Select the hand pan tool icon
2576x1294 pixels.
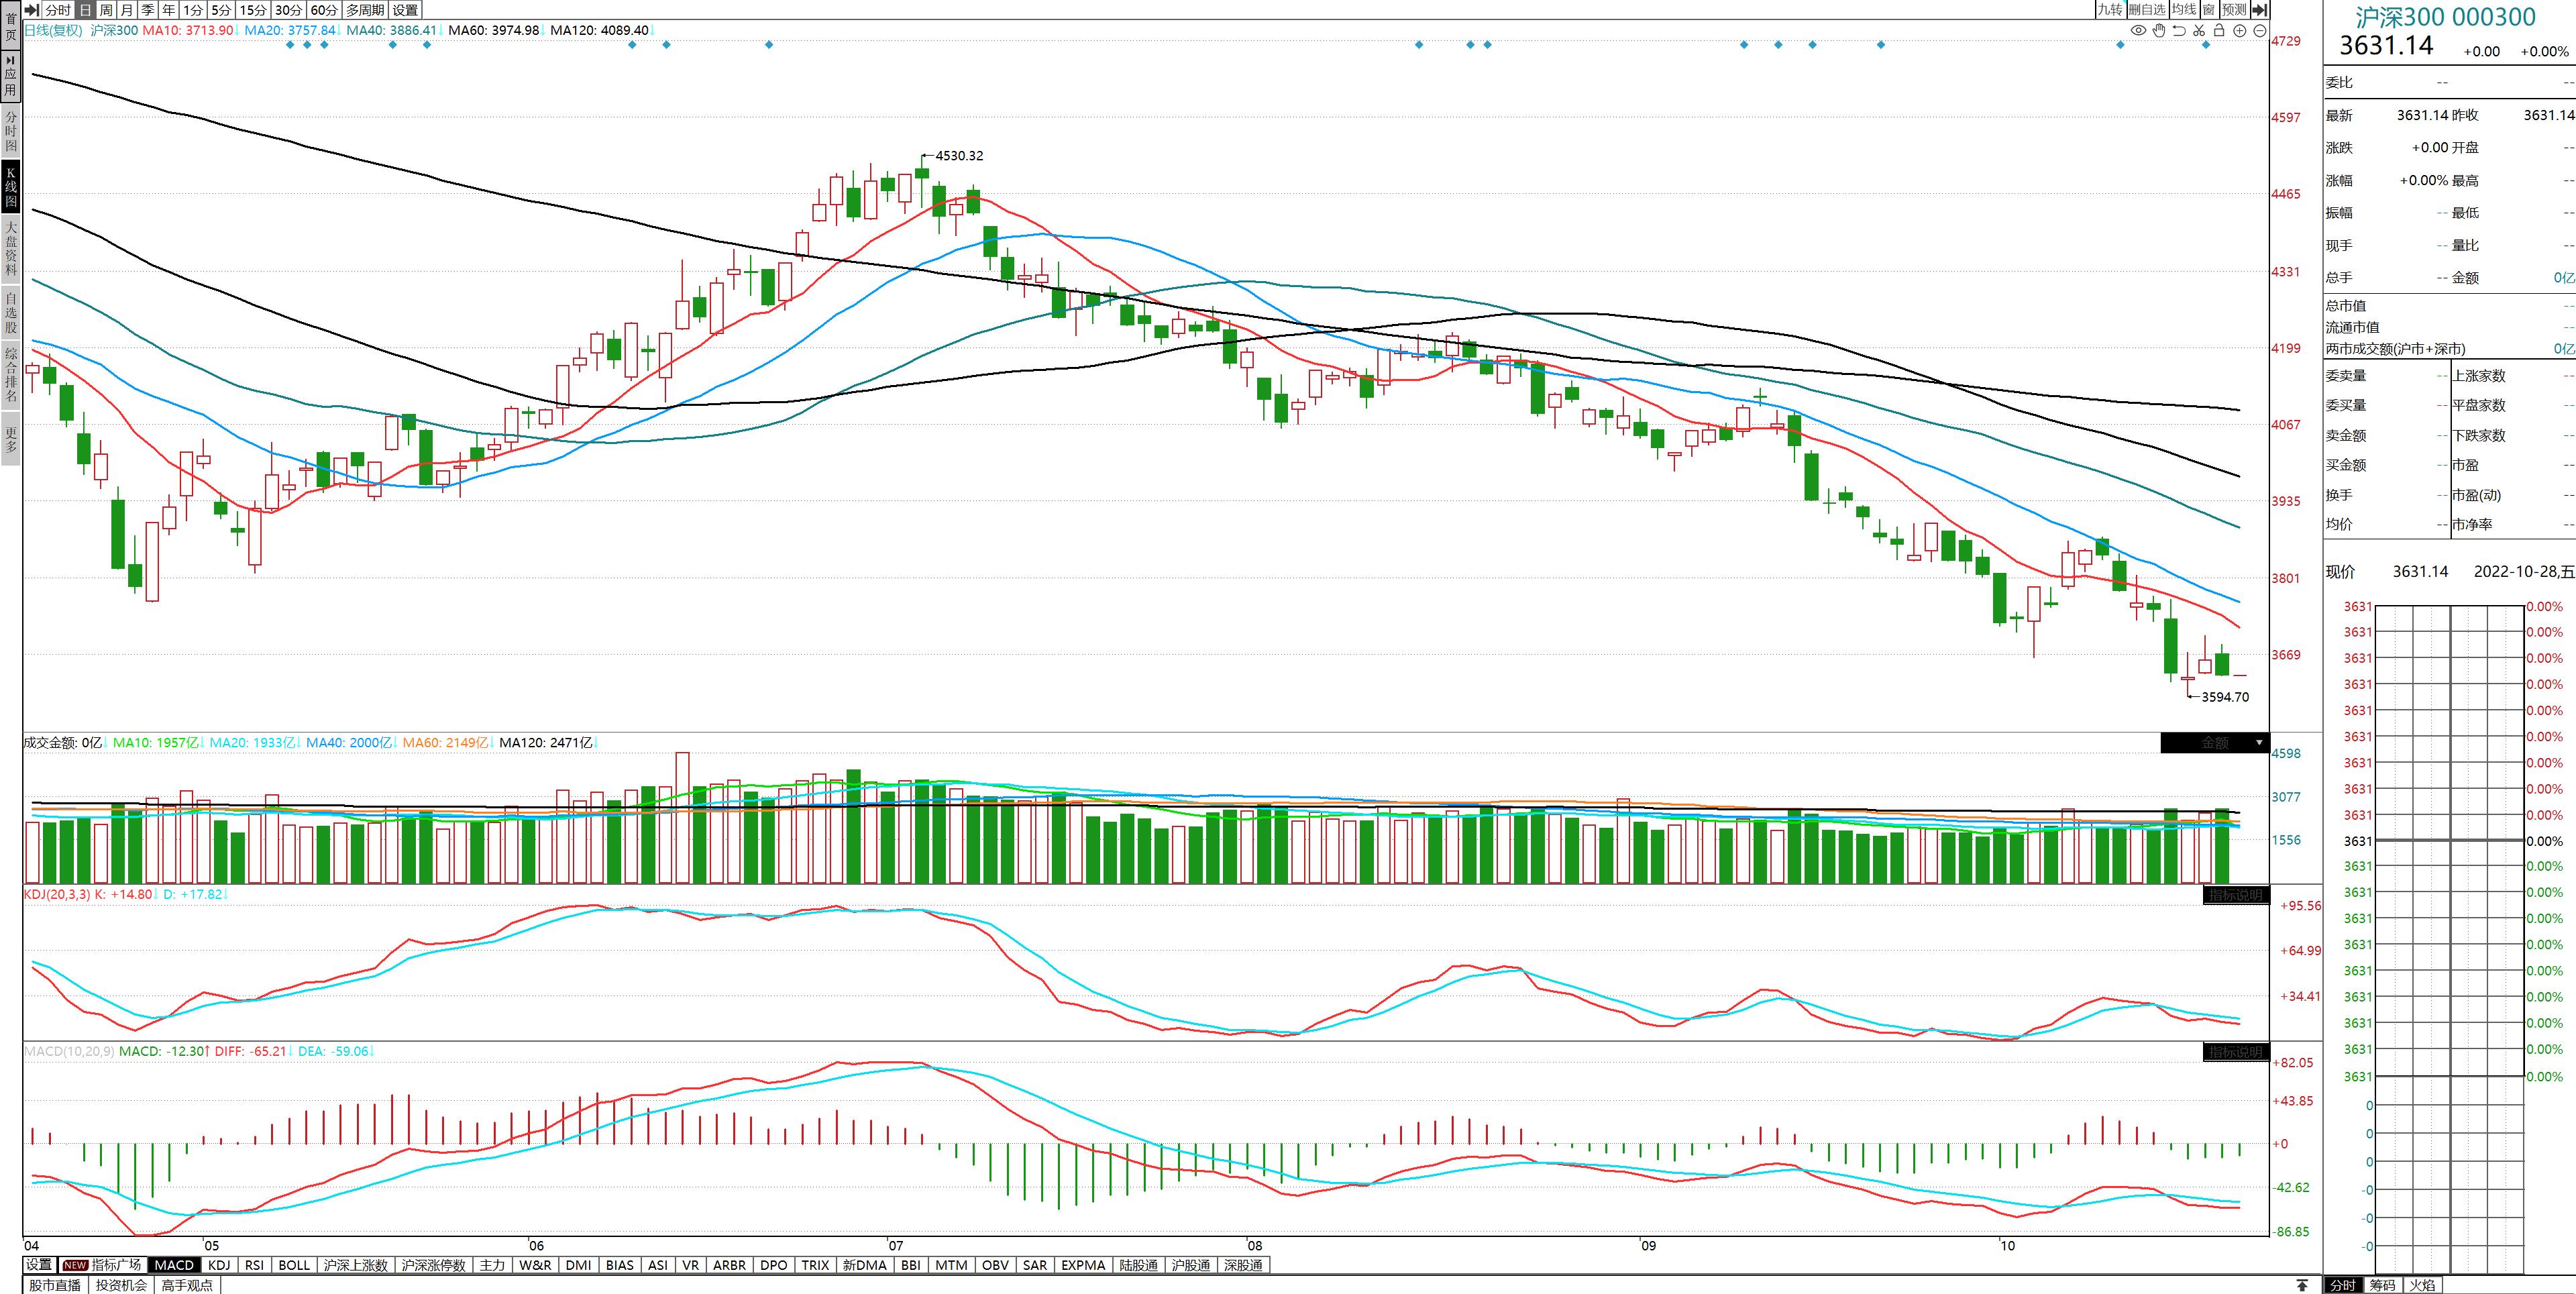coord(2159,31)
